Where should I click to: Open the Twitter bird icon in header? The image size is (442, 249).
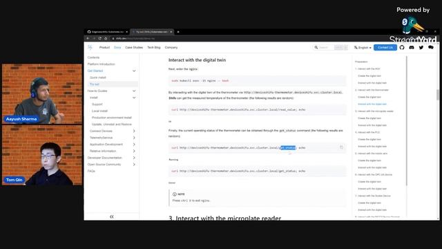(x=421, y=48)
